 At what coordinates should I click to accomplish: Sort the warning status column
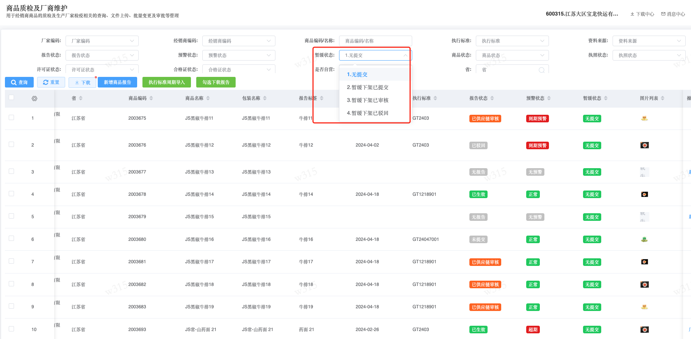click(x=549, y=98)
